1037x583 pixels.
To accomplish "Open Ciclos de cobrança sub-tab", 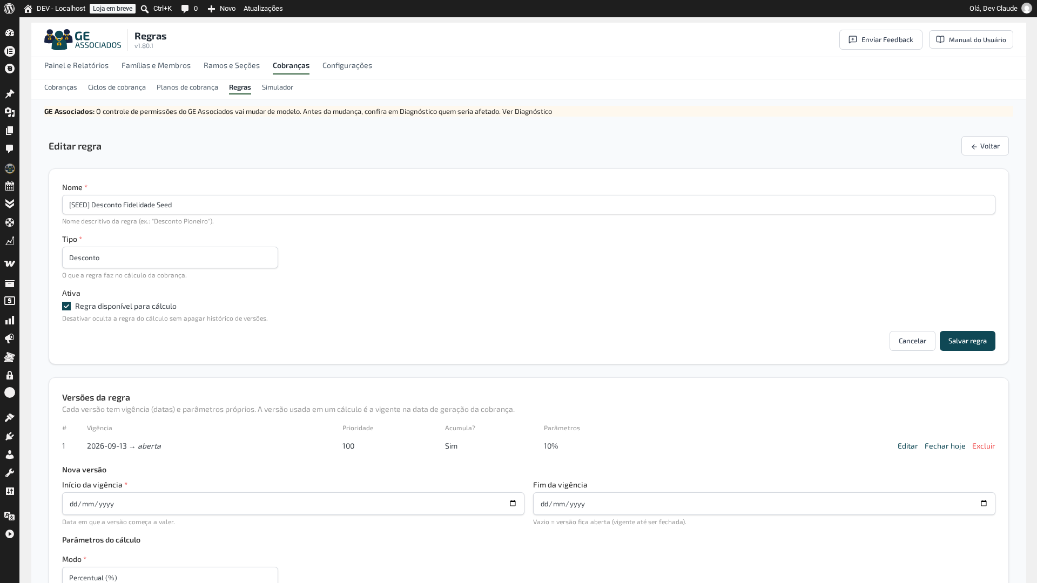I will click(x=117, y=87).
